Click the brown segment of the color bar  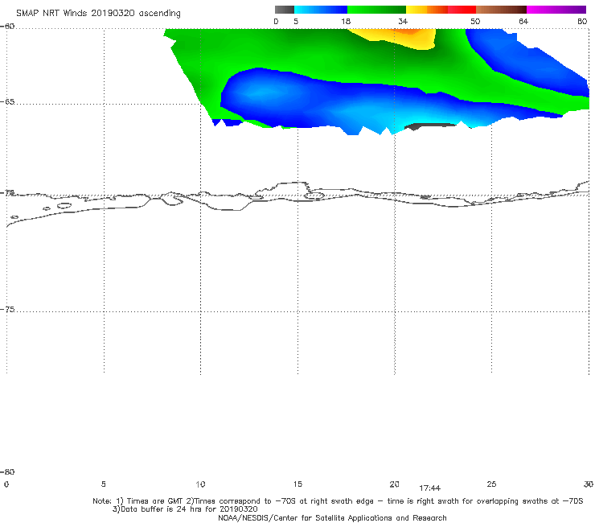501,10
